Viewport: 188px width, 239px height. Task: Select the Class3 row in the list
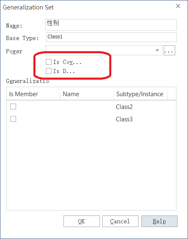click(x=92, y=119)
